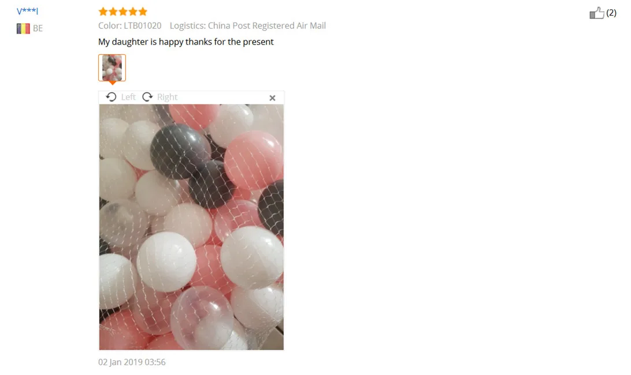Close the enlarged review photo viewer
This screenshot has height=375, width=631.
pyautogui.click(x=272, y=97)
